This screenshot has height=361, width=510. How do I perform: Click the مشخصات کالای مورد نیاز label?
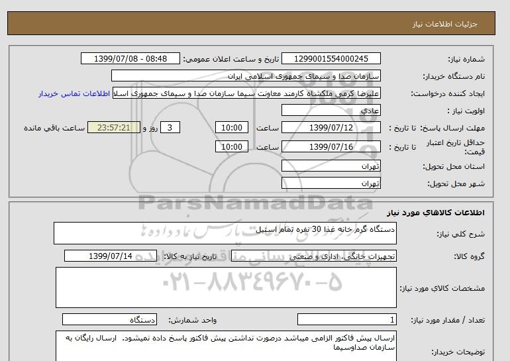click(x=442, y=288)
